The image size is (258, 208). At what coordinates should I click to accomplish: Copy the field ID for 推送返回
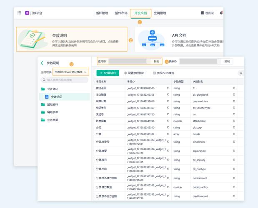point(168,88)
